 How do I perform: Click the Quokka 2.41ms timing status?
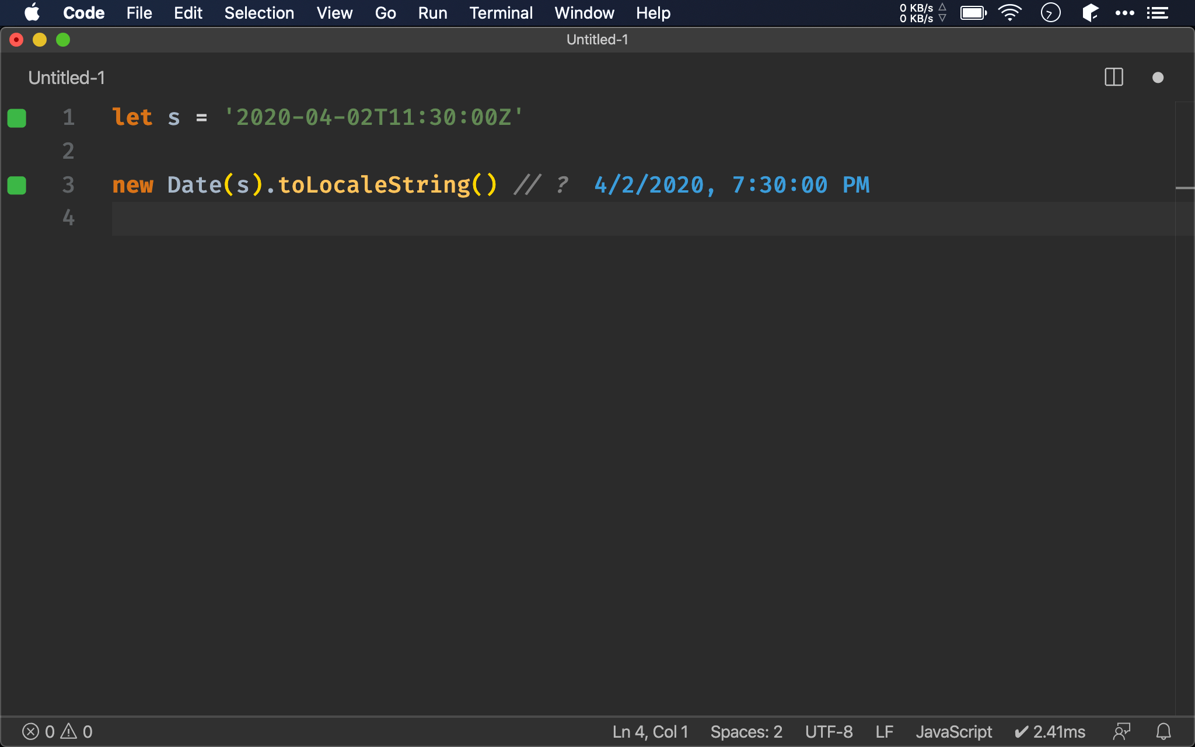(x=1050, y=732)
